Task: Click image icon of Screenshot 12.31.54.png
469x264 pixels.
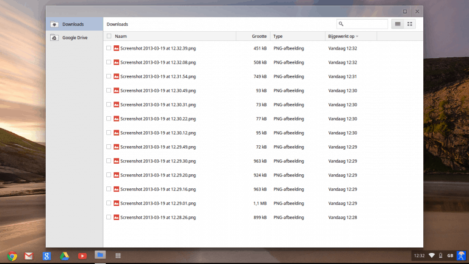Action: [x=117, y=76]
